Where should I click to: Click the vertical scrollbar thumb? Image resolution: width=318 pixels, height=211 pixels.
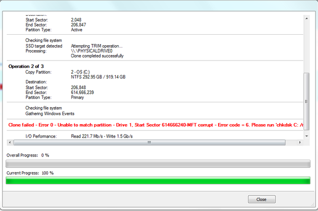307,101
